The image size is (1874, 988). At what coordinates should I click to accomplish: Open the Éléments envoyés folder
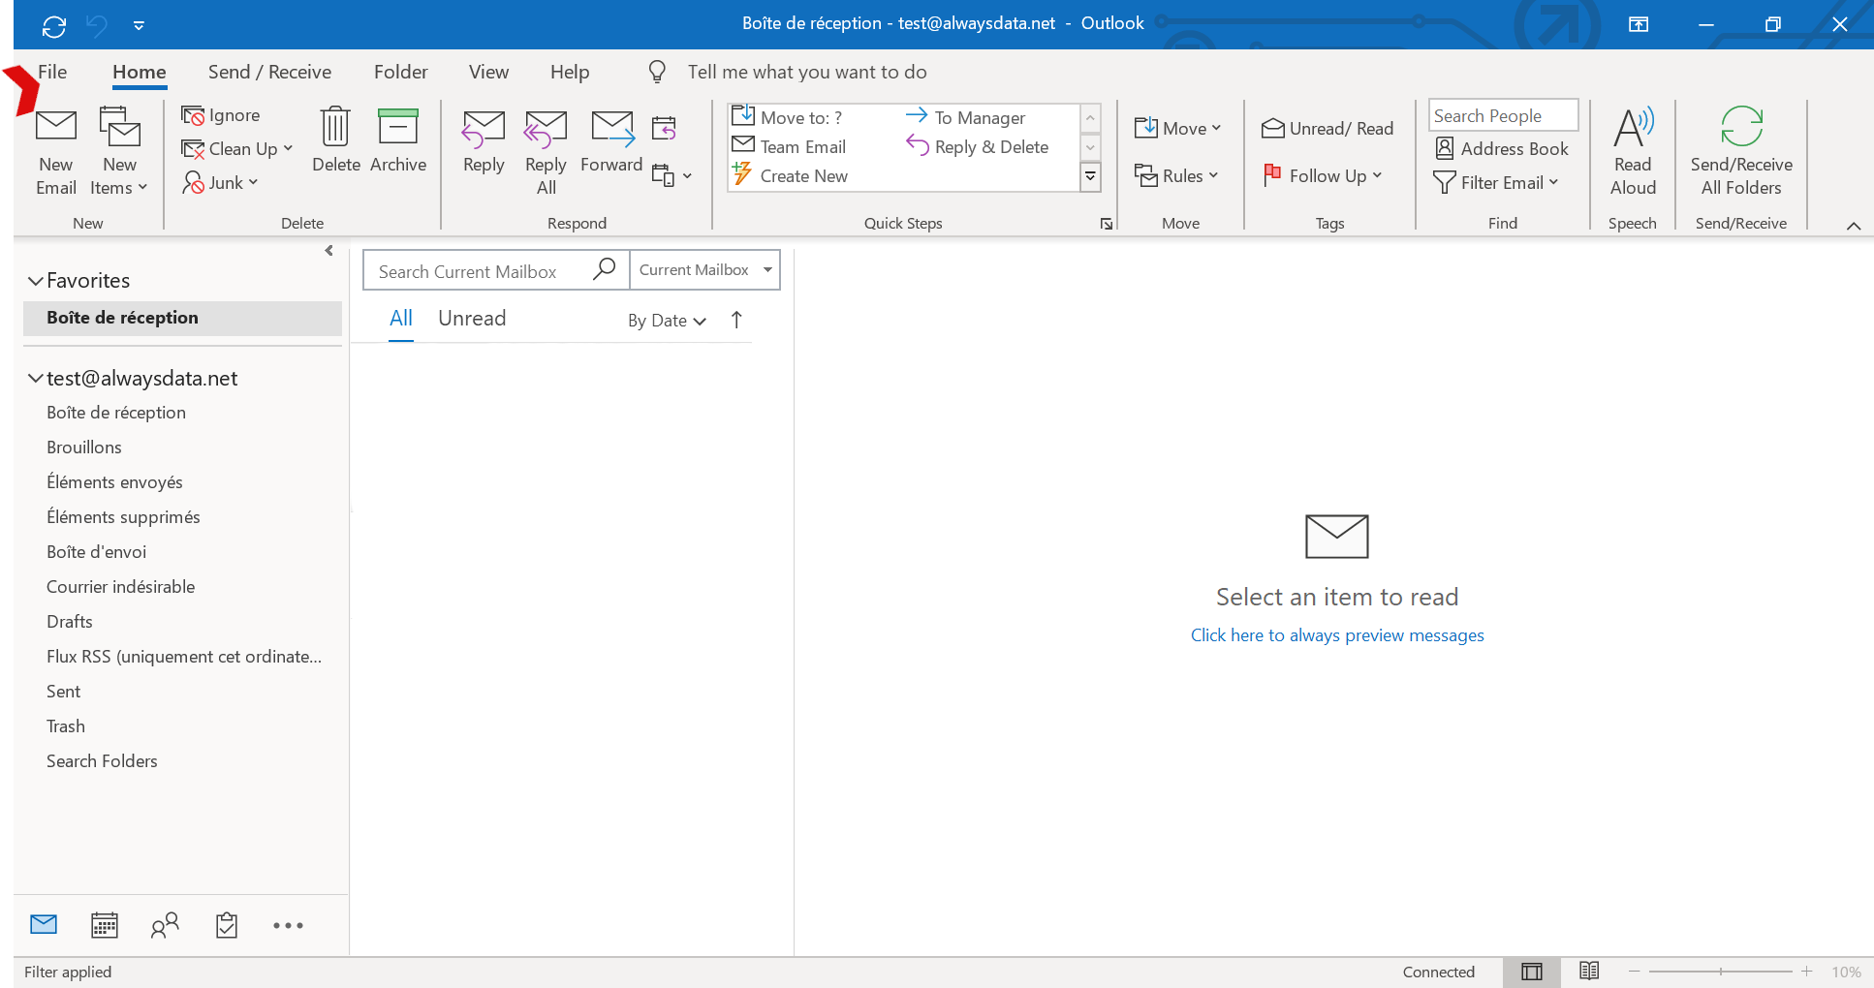coord(114,482)
